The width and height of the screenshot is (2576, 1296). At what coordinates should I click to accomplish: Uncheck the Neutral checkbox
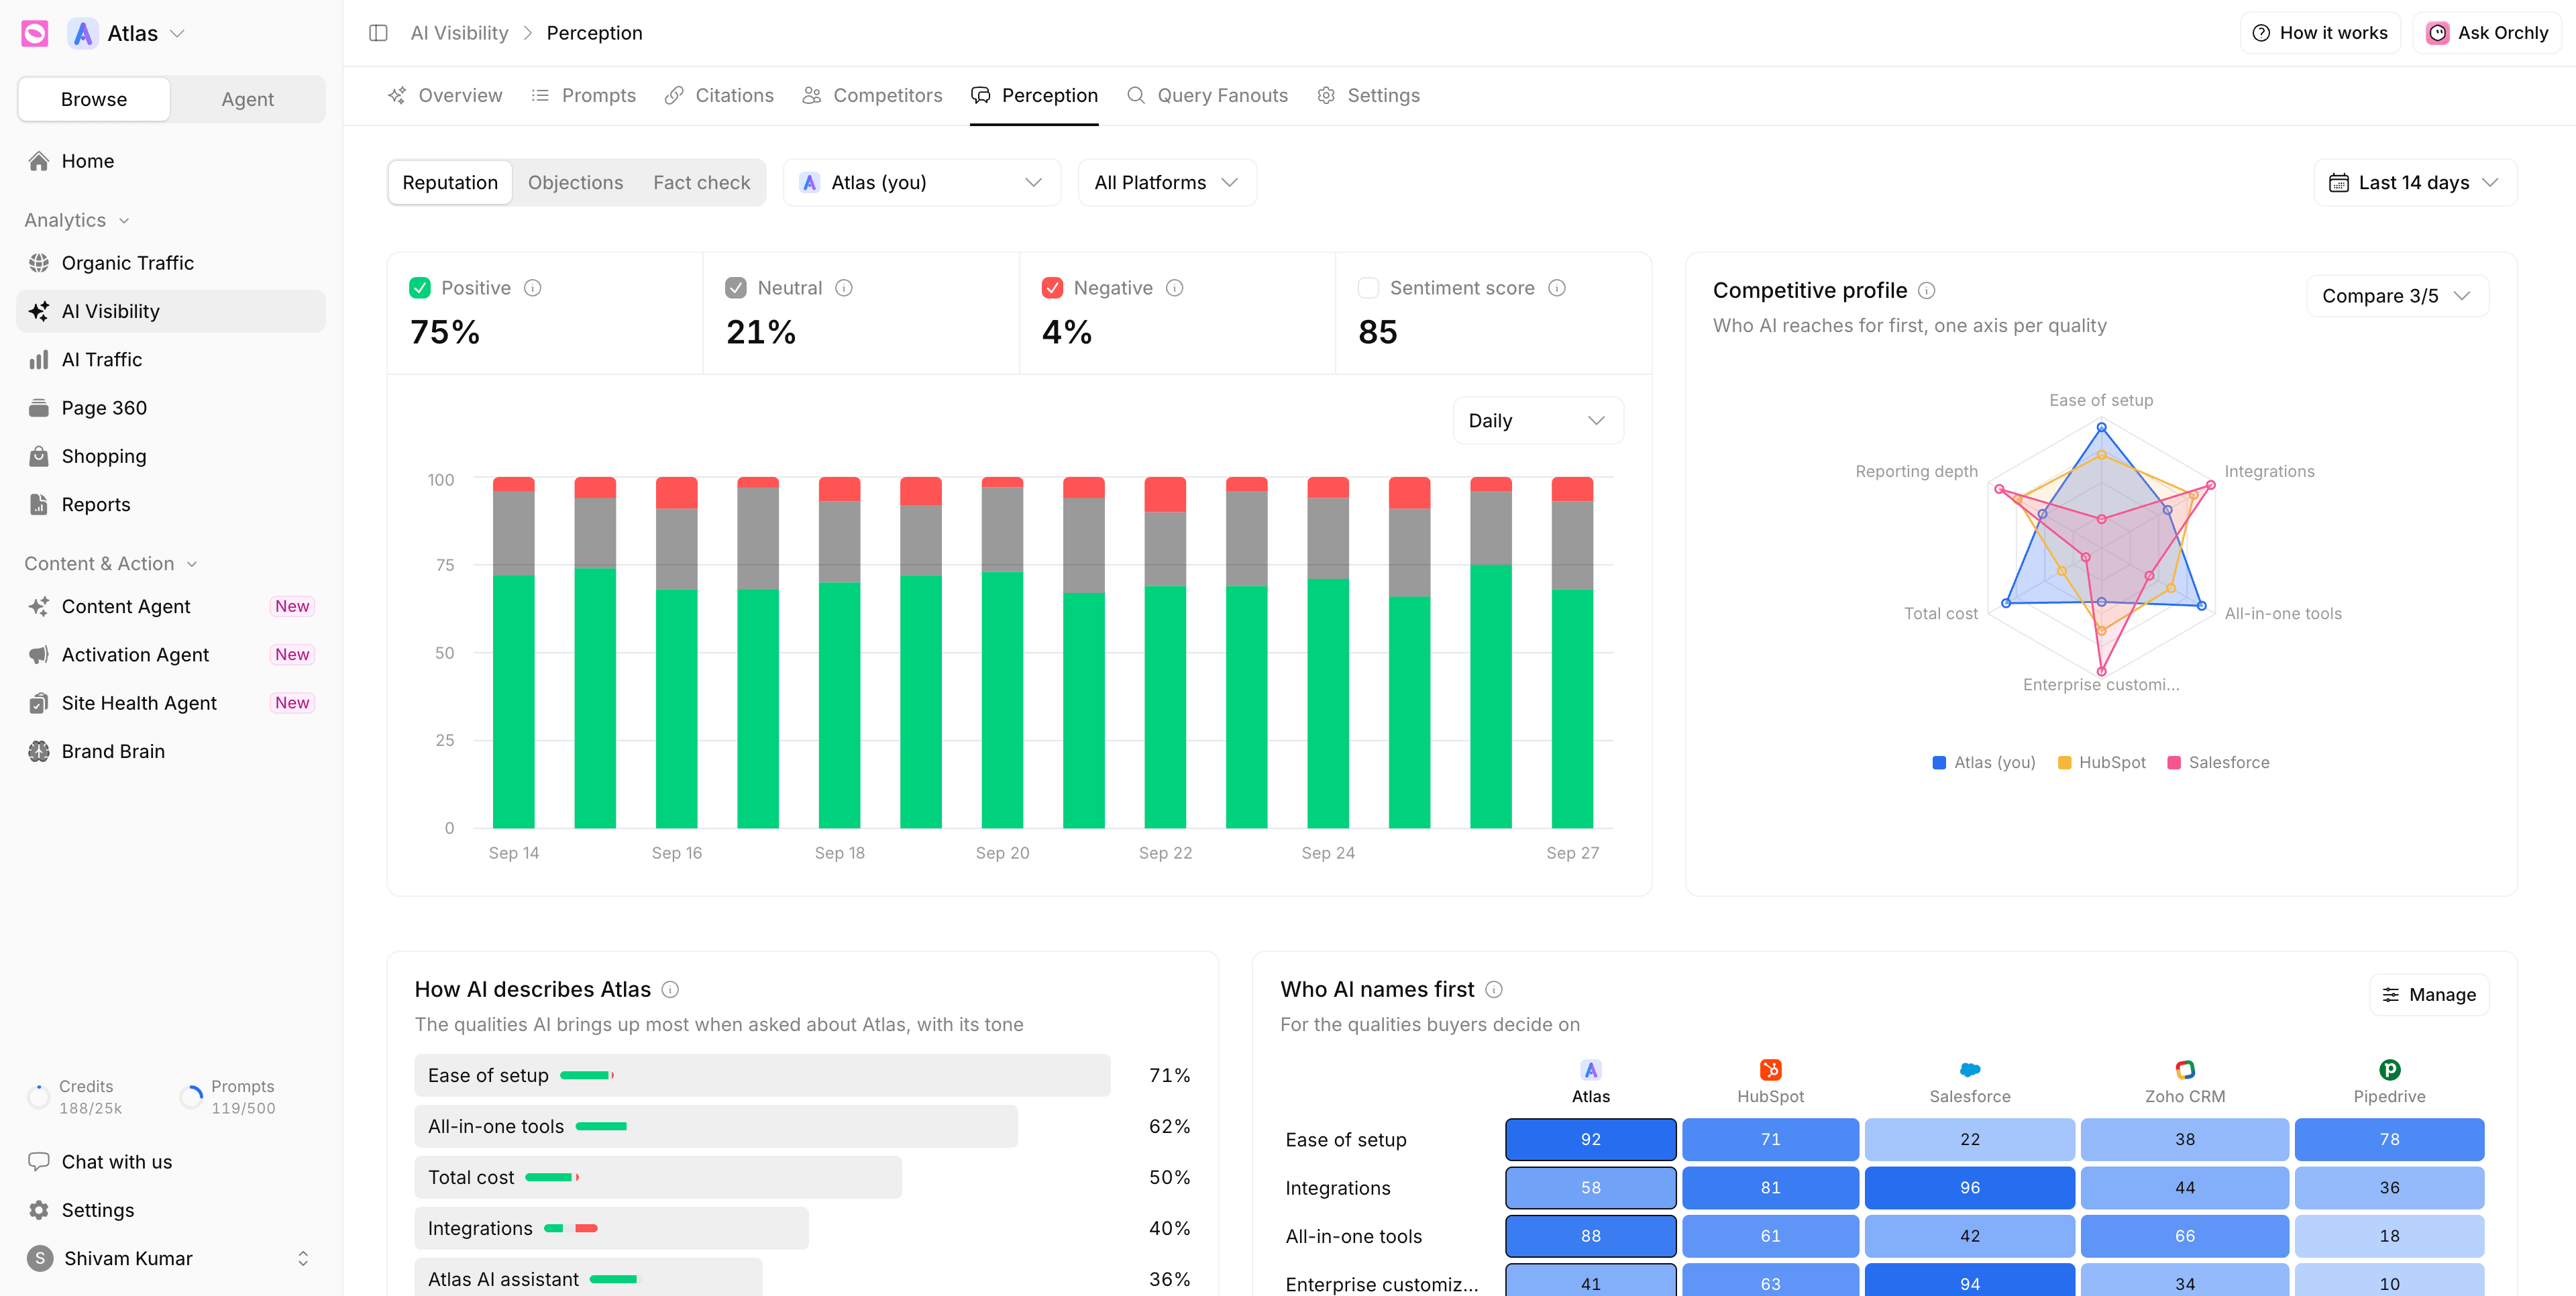pos(736,288)
